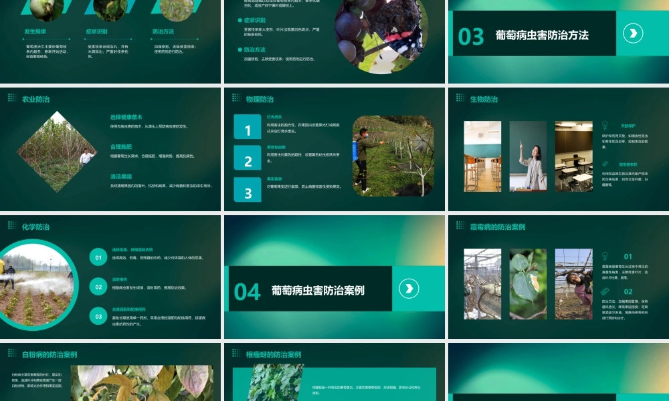Click the 农业防治 slide title
669x401 pixels.
tap(36, 99)
